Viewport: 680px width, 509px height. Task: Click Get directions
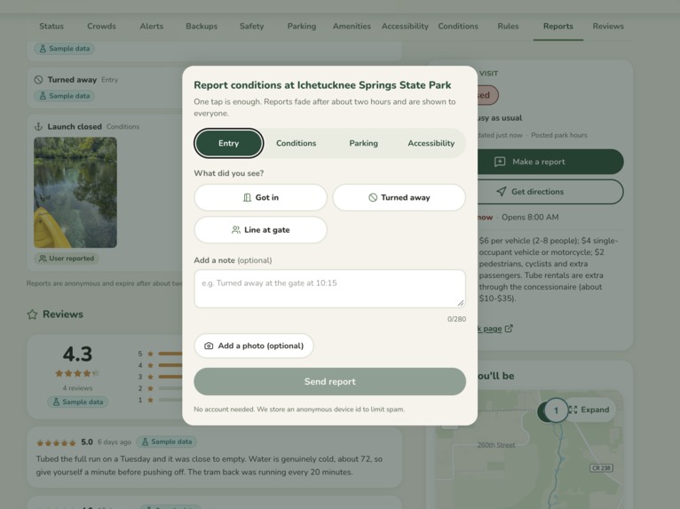[x=550, y=192]
